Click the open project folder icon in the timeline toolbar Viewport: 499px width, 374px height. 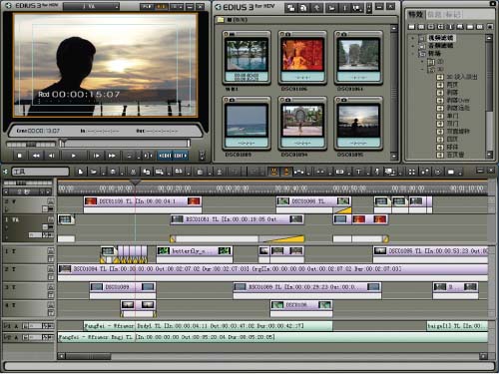pyautogui.click(x=94, y=172)
